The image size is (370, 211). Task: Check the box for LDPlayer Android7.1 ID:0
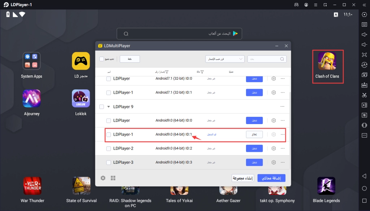point(108,79)
